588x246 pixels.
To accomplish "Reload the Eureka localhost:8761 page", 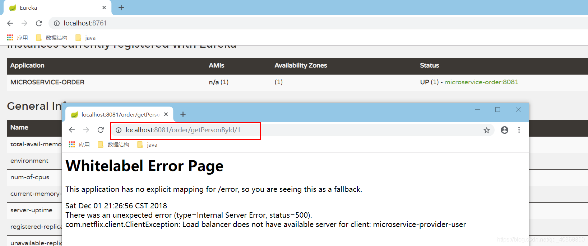I will pyautogui.click(x=39, y=23).
